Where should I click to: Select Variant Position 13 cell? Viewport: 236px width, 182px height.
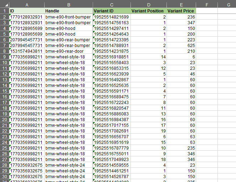(149, 114)
